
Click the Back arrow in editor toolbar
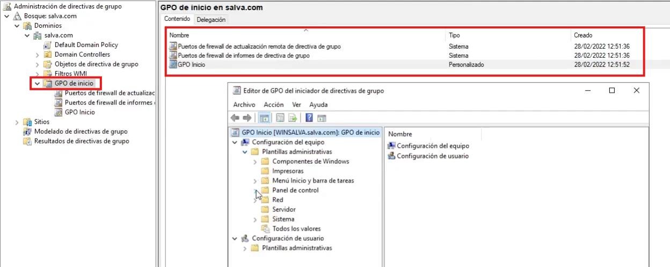[235, 118]
